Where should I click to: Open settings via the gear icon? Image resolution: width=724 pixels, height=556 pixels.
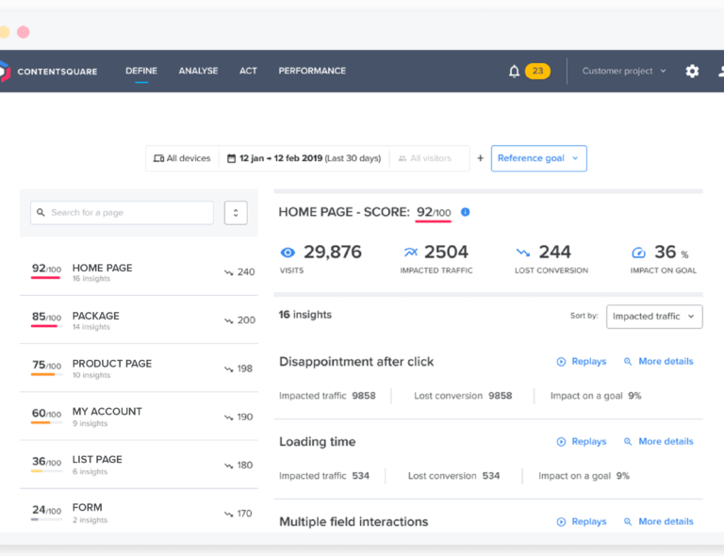692,71
